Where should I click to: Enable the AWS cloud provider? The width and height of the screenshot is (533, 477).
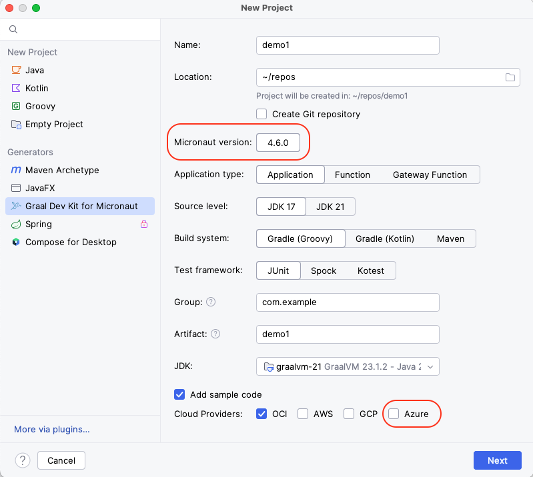303,414
